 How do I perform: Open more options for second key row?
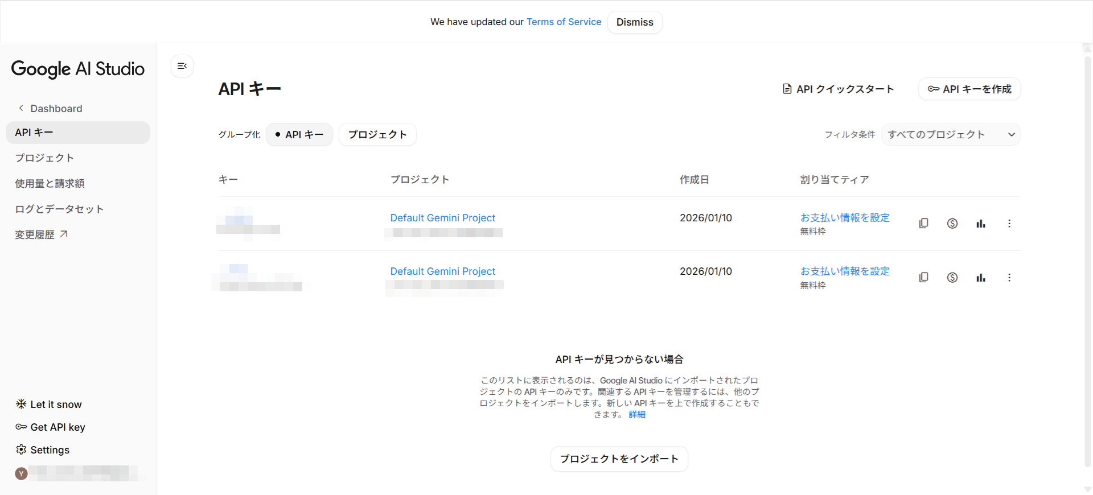[1009, 278]
